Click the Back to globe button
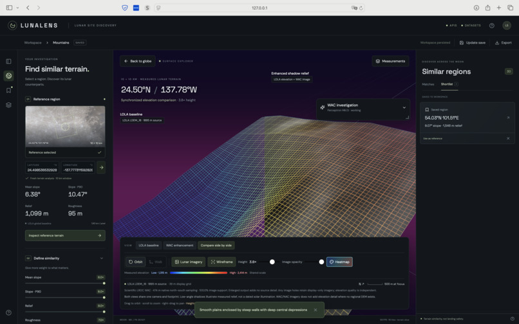This screenshot has height=324, width=519. click(138, 61)
